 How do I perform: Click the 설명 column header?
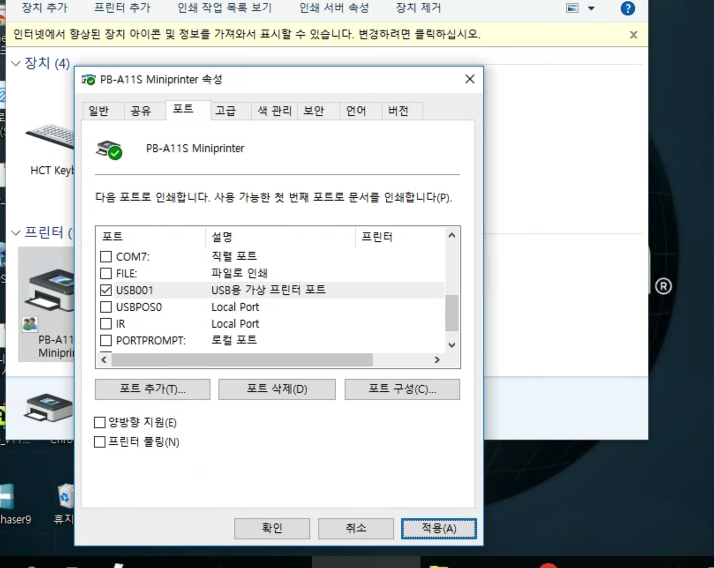[x=281, y=237]
